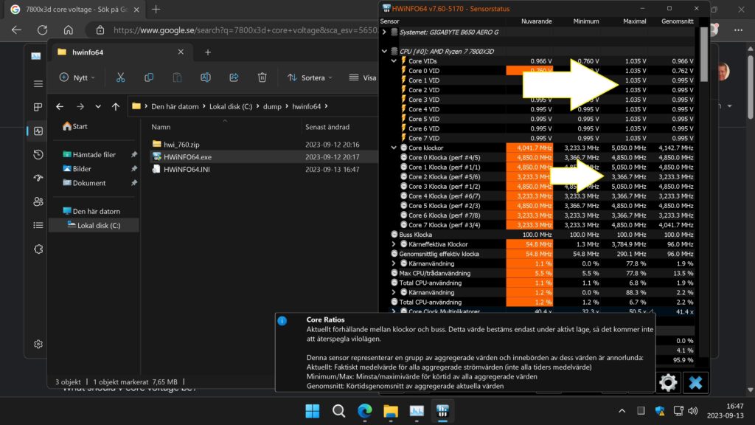Image resolution: width=755 pixels, height=425 pixels.
Task: Select Den här datorn in the sidebar
Action: coord(91,211)
